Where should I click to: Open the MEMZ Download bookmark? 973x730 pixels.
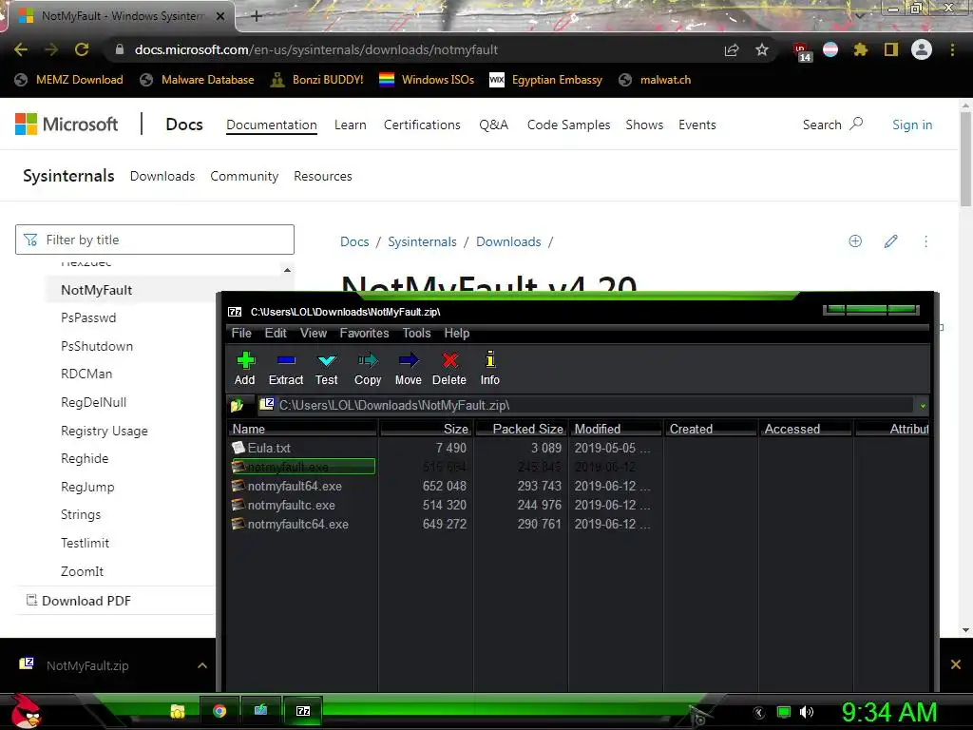pyautogui.click(x=68, y=80)
